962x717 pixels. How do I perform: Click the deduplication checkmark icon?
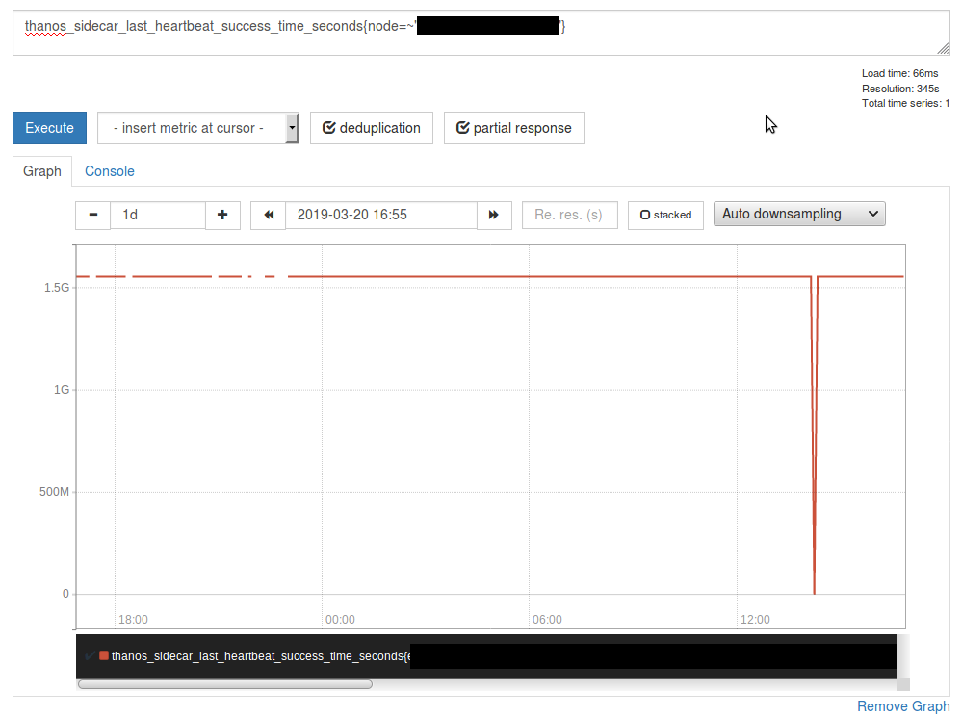(x=328, y=127)
